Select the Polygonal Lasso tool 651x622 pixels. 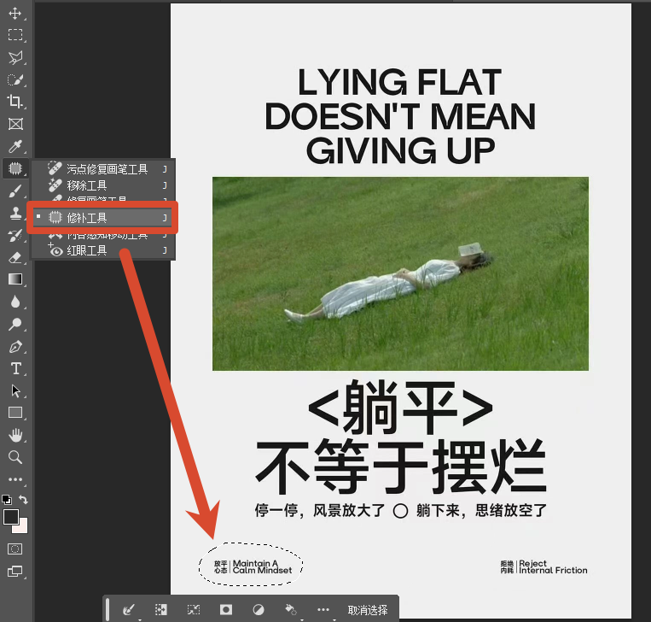15,57
